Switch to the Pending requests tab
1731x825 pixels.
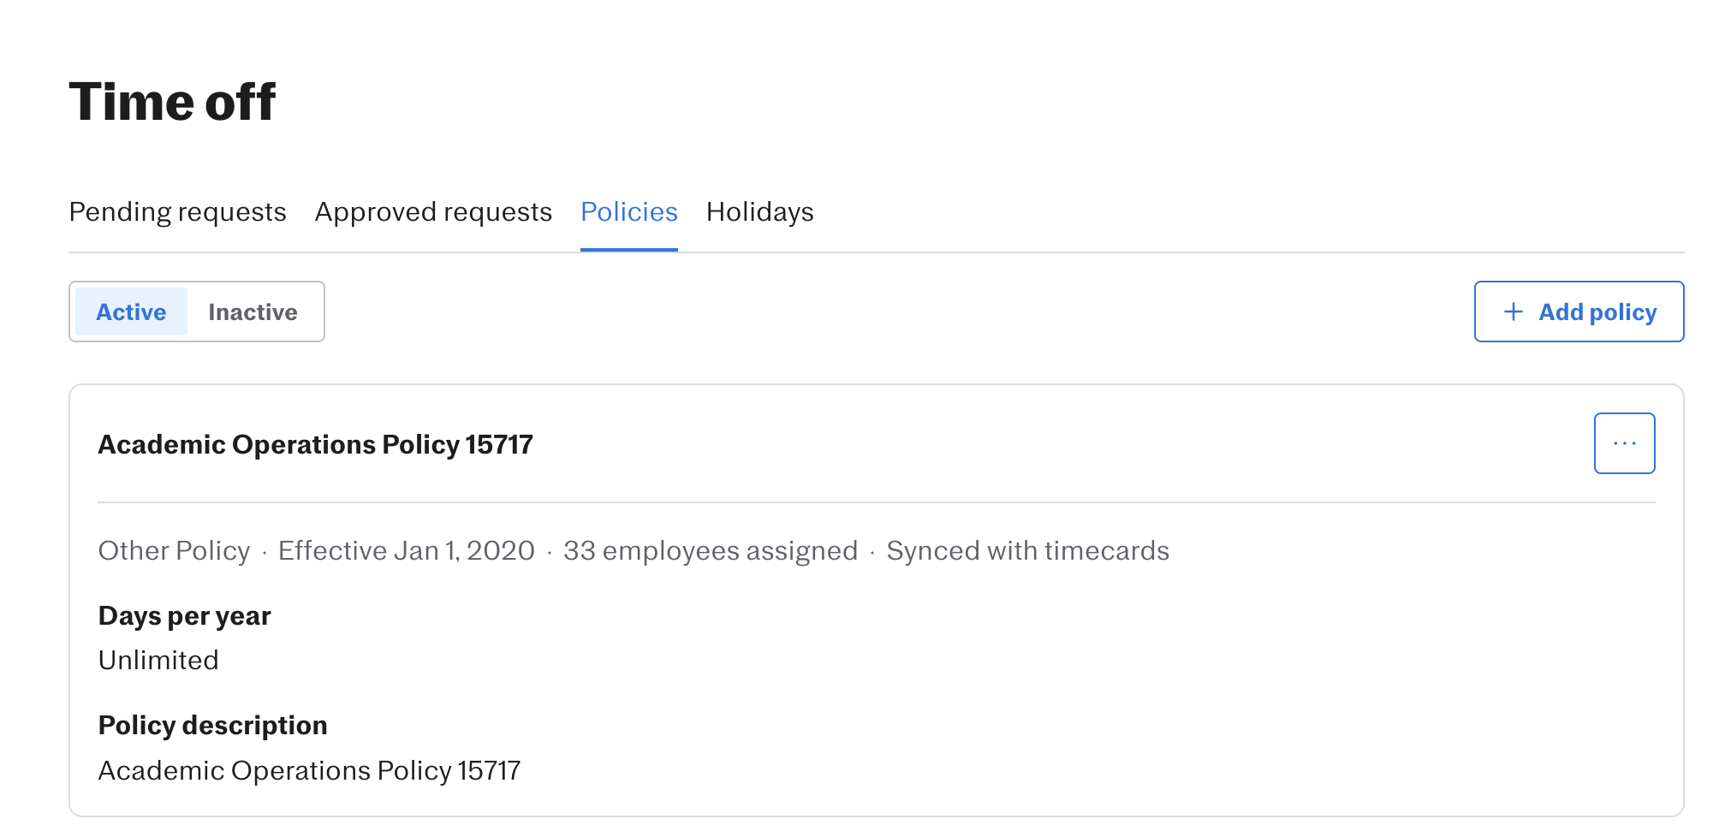177,212
